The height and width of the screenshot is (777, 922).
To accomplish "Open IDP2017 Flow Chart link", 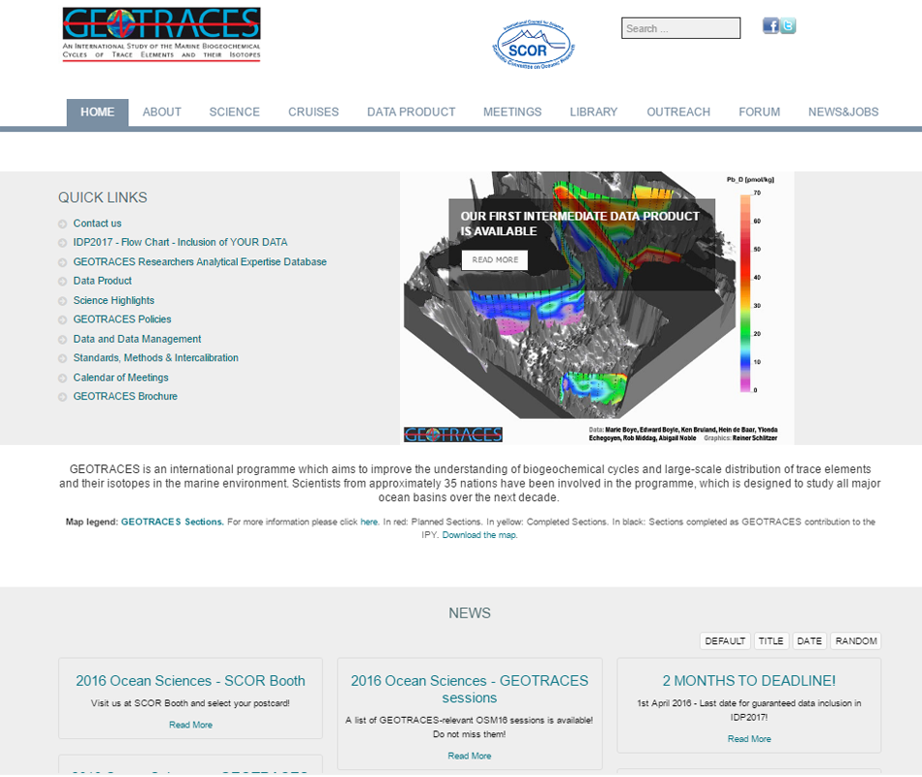I will [180, 243].
